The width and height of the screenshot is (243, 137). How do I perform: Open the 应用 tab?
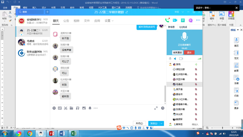point(97,21)
